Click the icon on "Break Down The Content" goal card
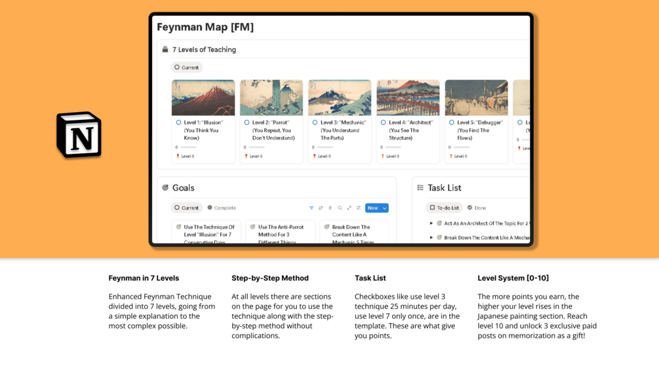 tap(327, 227)
